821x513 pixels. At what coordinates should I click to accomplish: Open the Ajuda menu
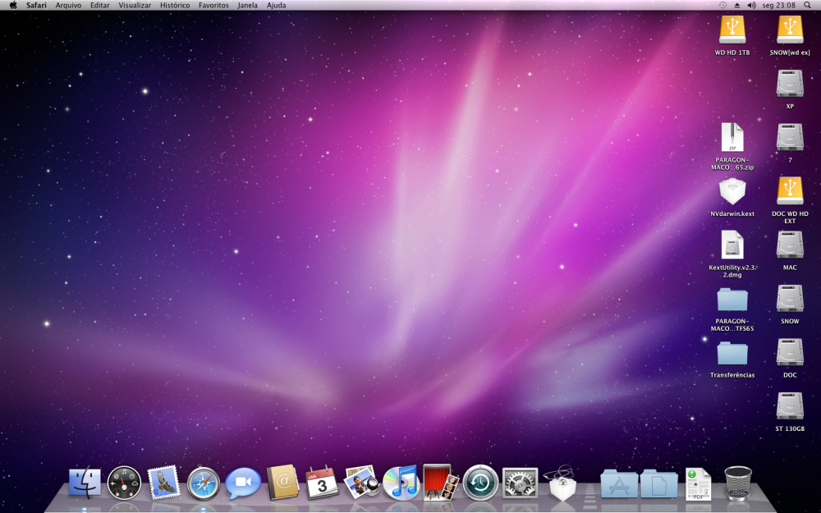277,5
